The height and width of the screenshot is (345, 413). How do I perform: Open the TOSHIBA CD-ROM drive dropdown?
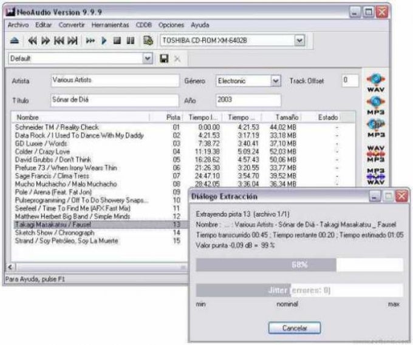[299, 41]
